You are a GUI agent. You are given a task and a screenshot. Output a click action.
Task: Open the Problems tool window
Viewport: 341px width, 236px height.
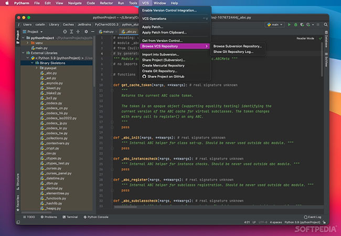point(49,217)
